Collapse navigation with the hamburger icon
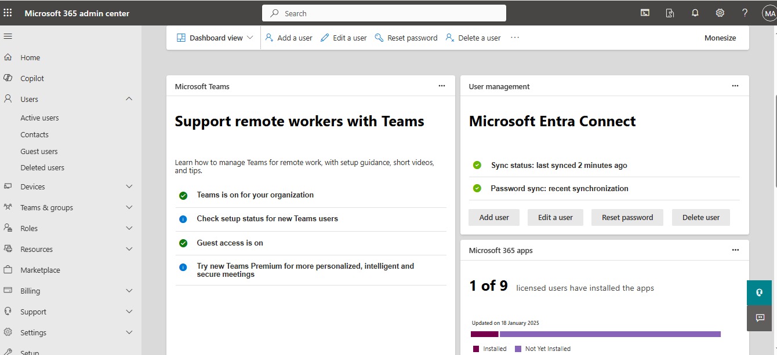 [8, 36]
